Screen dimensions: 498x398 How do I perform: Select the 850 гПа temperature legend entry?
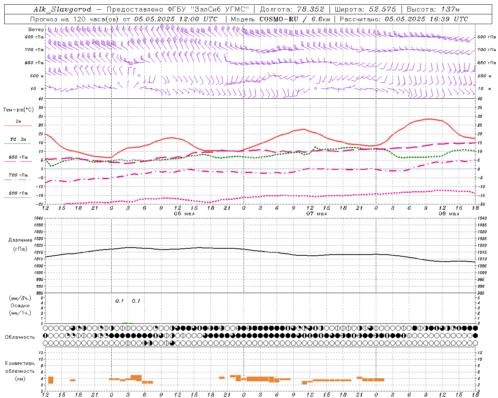(x=18, y=157)
